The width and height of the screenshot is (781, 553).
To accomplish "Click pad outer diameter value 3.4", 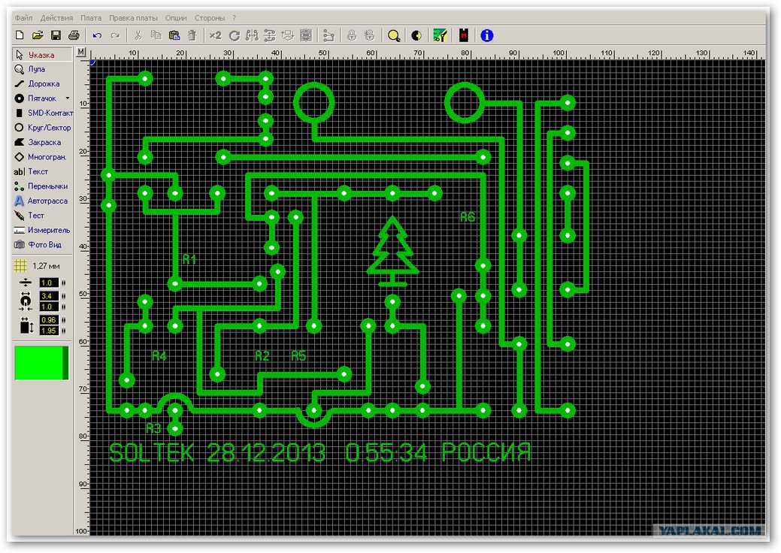I will (x=49, y=296).
